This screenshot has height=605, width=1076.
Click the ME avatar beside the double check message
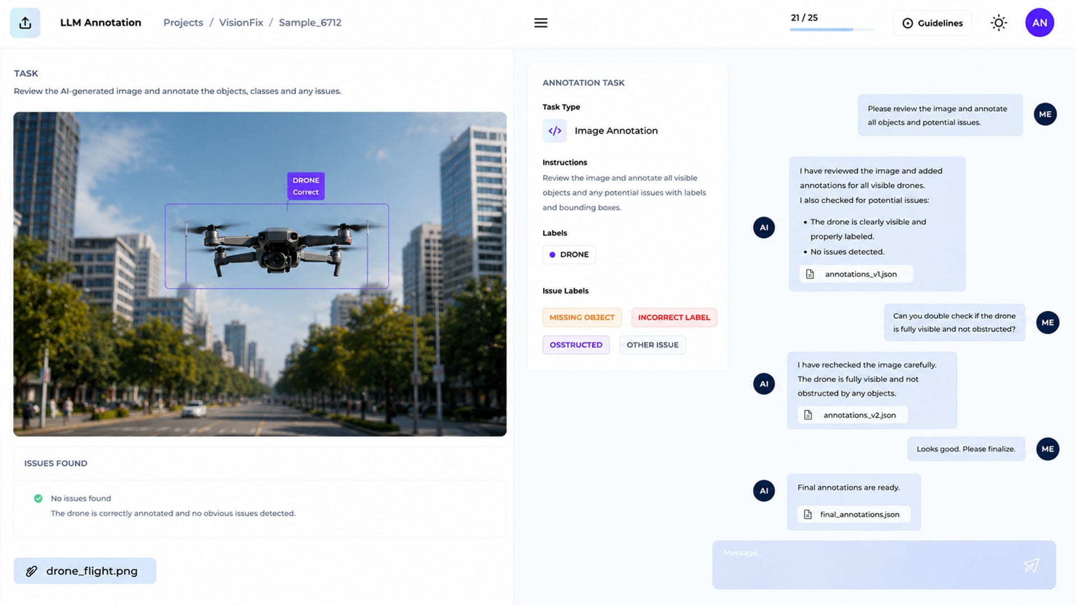[x=1047, y=323]
